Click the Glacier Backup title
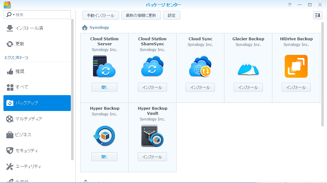 click(x=248, y=39)
